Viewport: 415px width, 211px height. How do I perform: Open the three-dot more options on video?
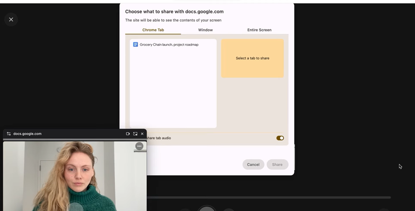pos(139,146)
